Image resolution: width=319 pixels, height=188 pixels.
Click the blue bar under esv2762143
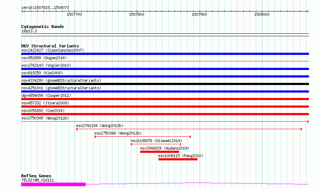tap(165, 69)
